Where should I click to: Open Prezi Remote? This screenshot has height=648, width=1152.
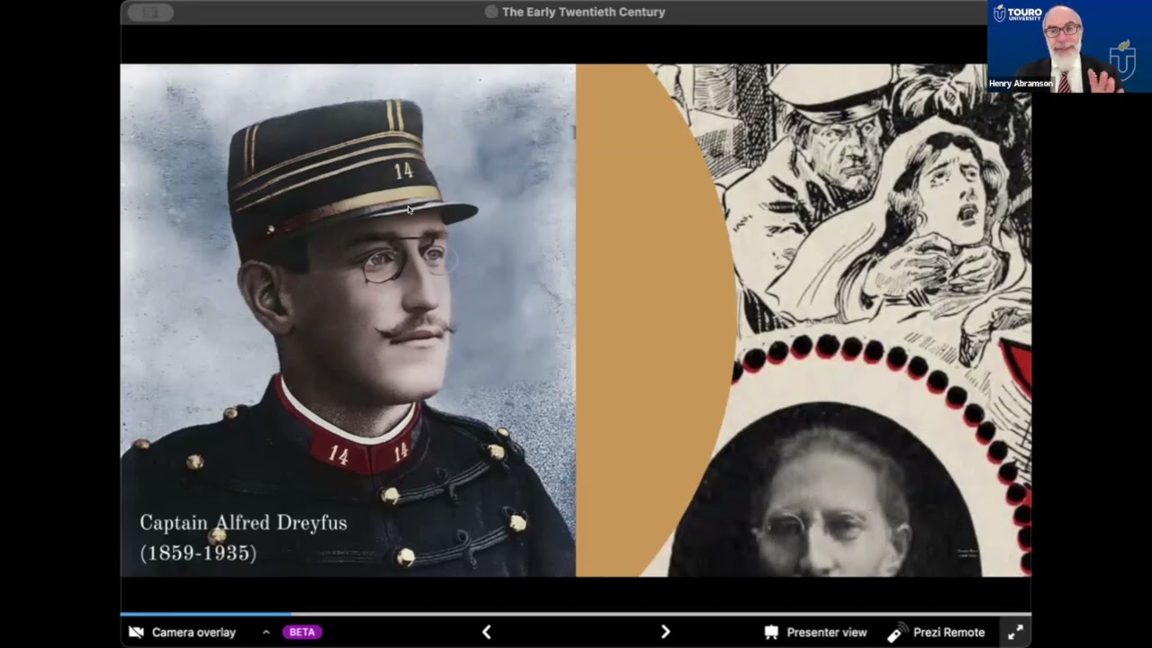tap(936, 633)
